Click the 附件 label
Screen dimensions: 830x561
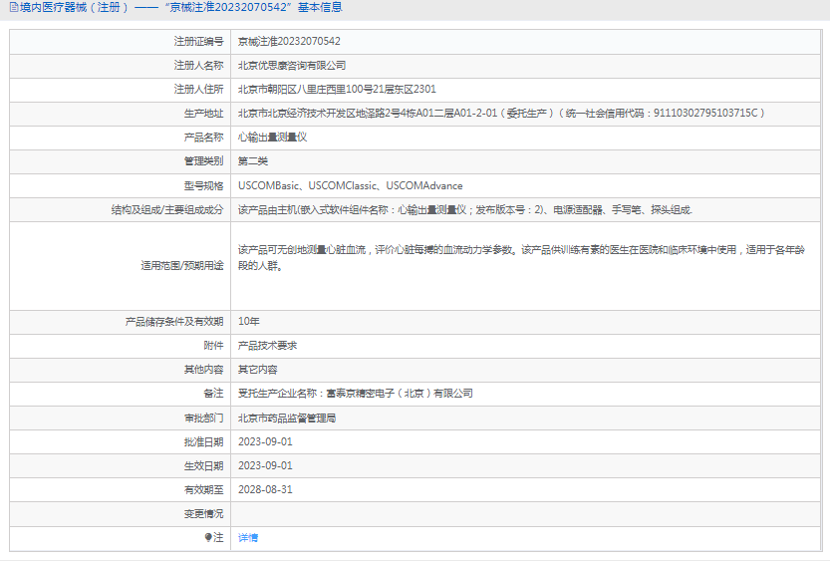pyautogui.click(x=213, y=345)
